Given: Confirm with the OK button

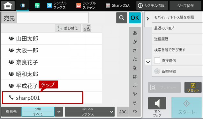Looking at the screenshot, I should coord(135,18).
